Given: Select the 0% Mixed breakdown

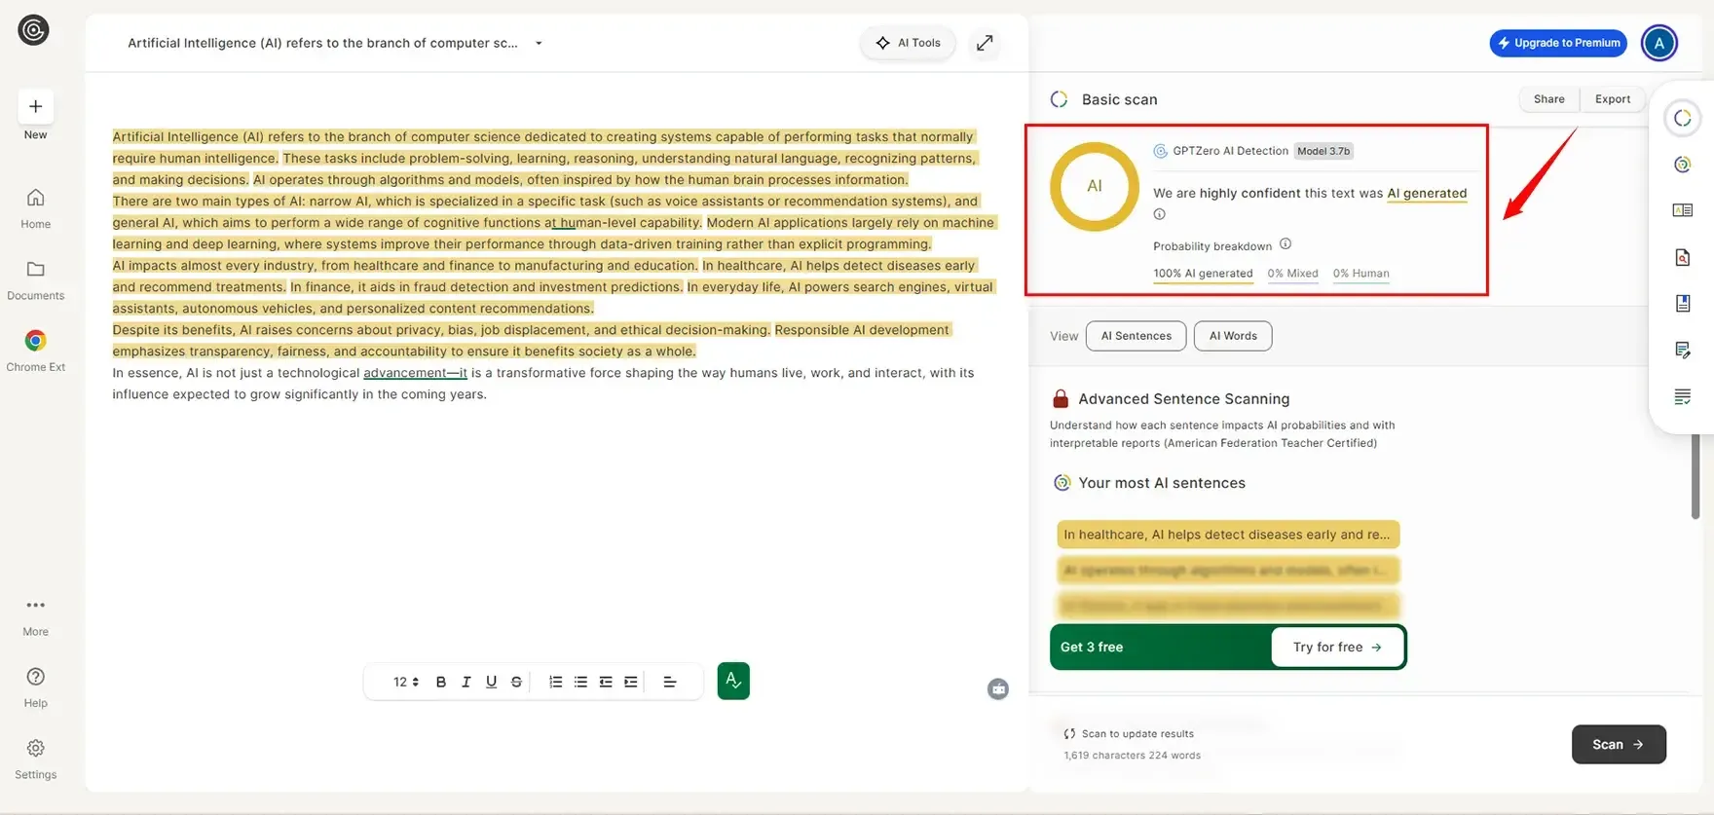Looking at the screenshot, I should point(1292,274).
